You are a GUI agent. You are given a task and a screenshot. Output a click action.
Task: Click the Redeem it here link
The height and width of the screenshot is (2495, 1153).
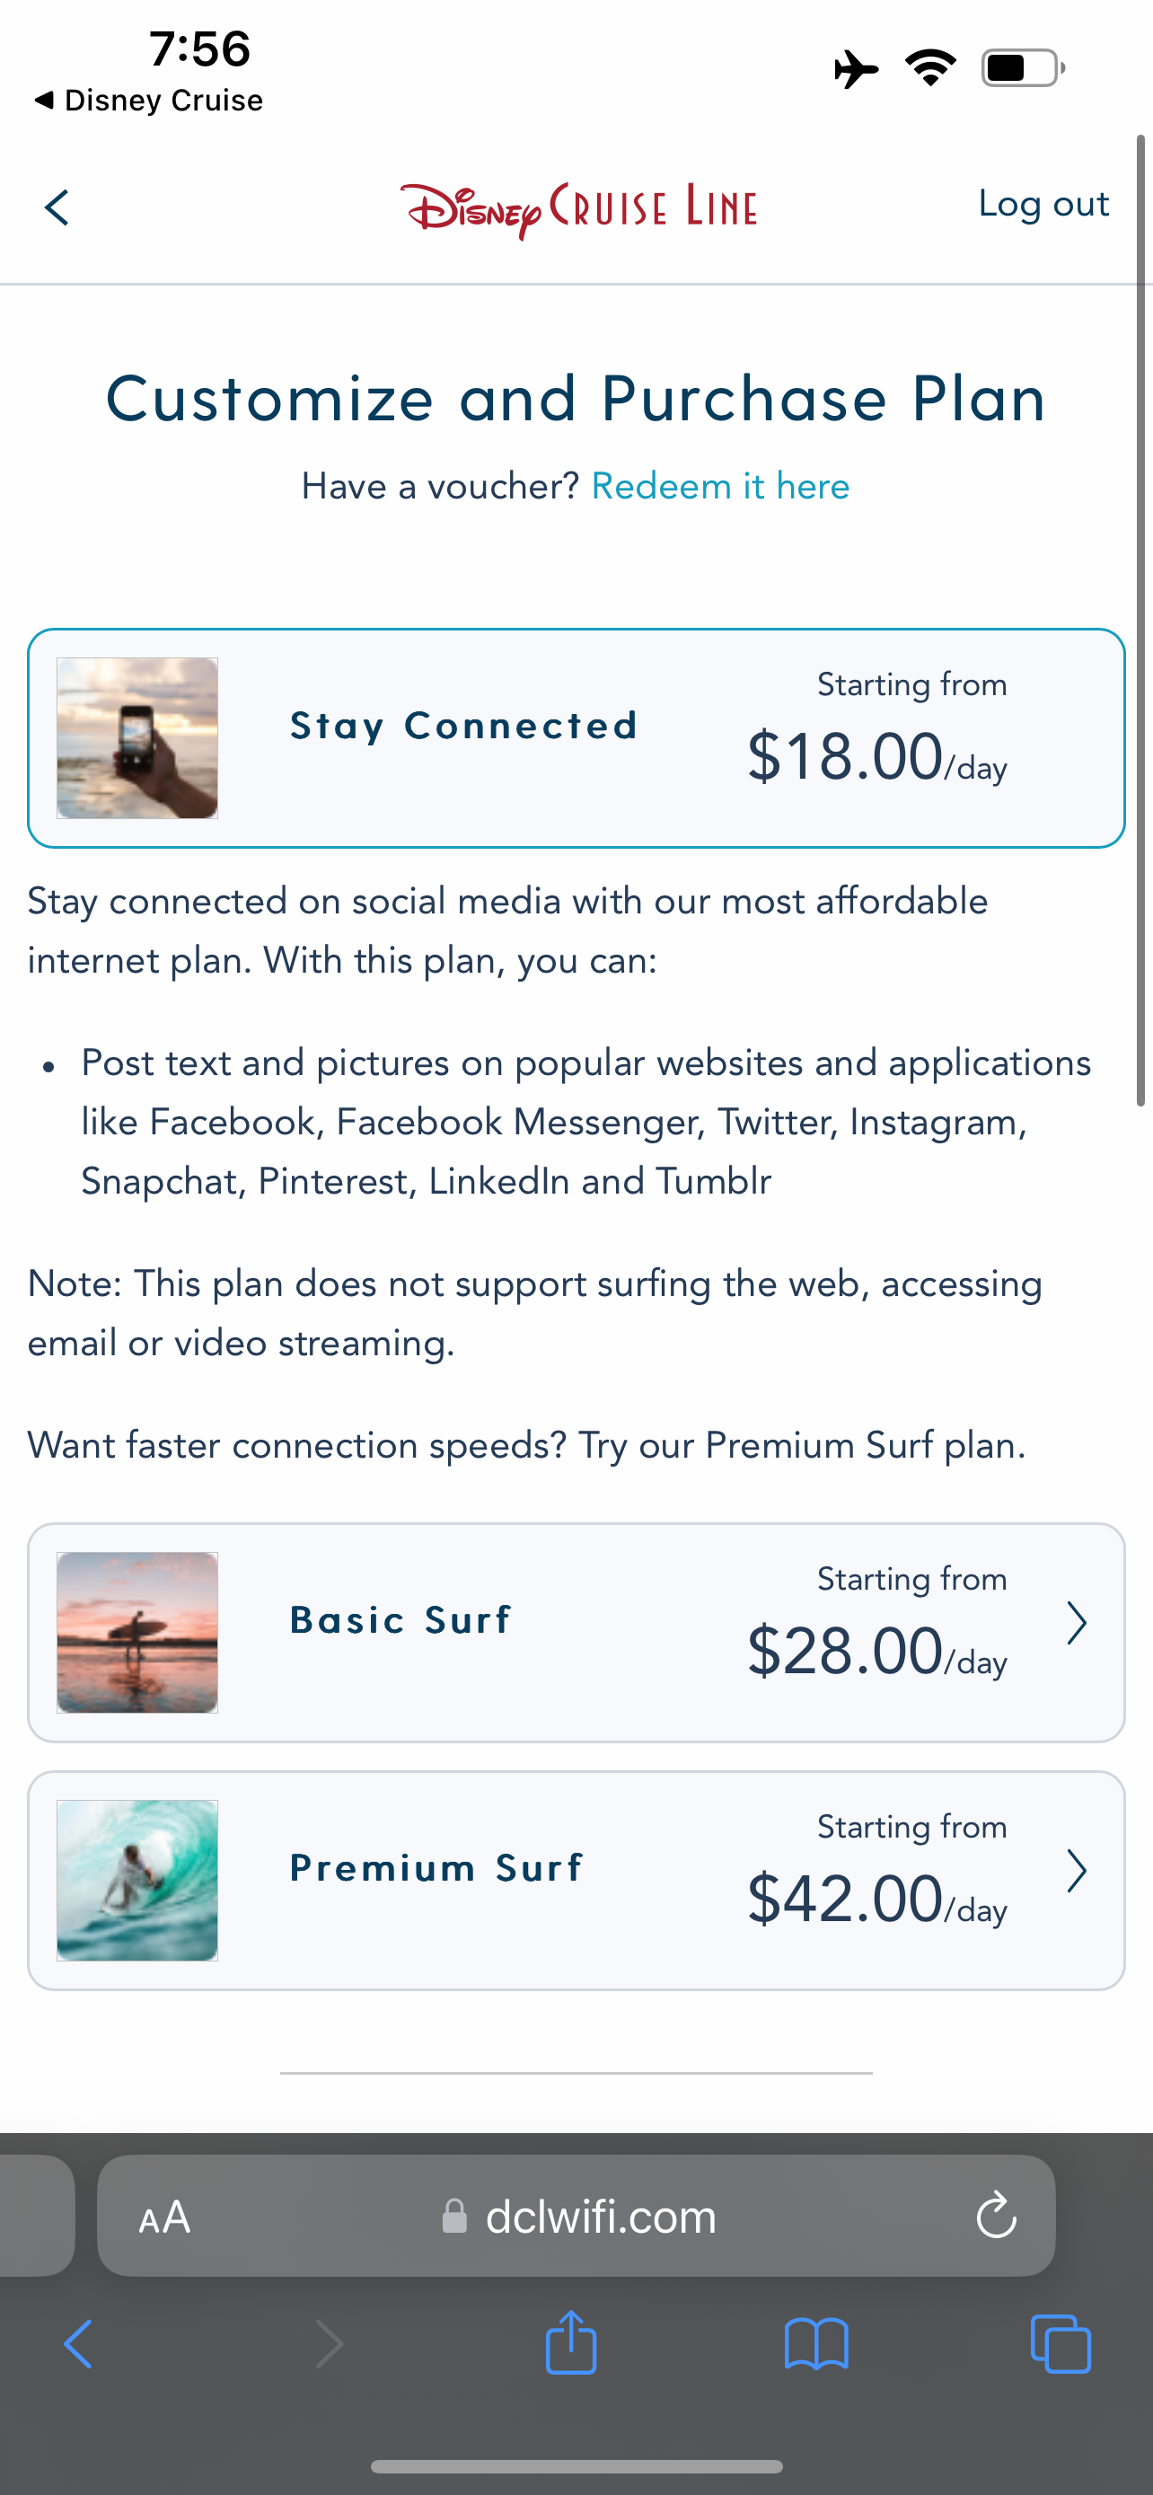pyautogui.click(x=720, y=486)
